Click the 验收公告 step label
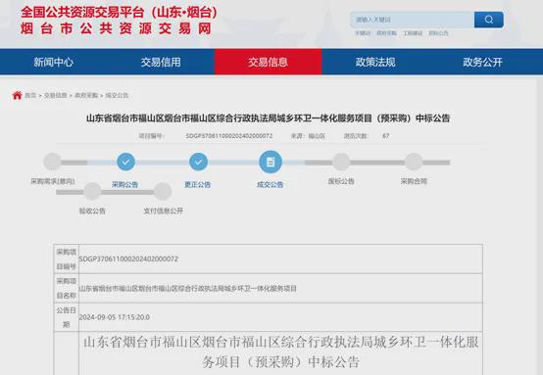 pos(92,211)
